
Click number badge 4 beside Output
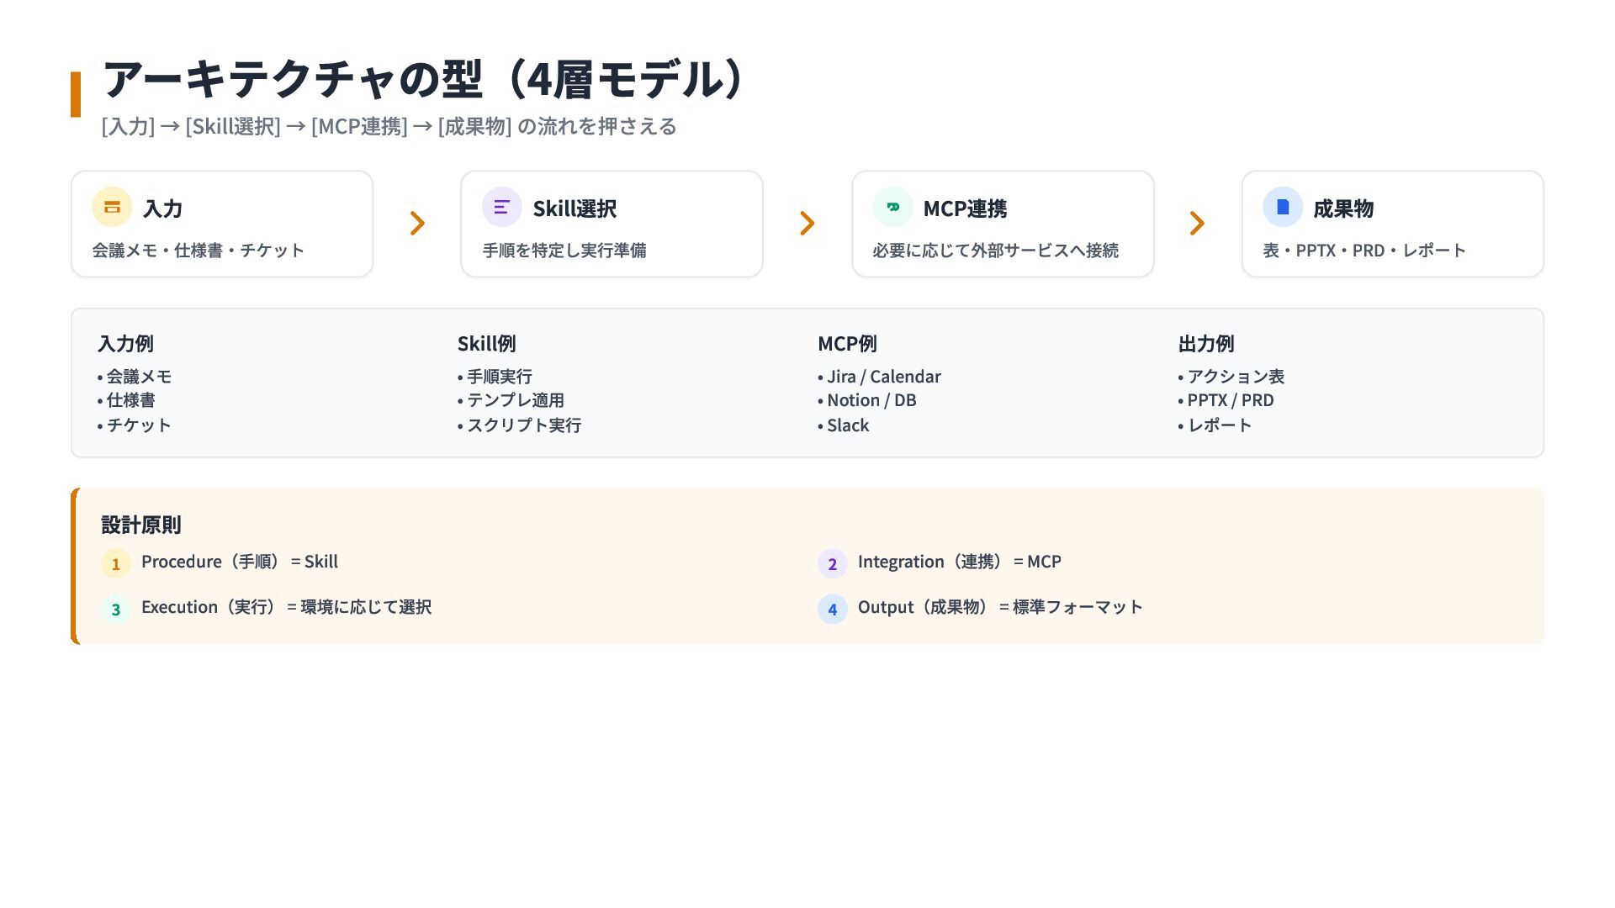tap(832, 609)
